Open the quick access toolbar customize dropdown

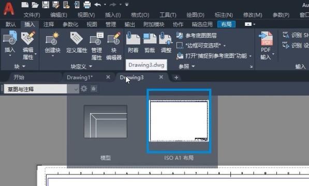coord(127,4)
